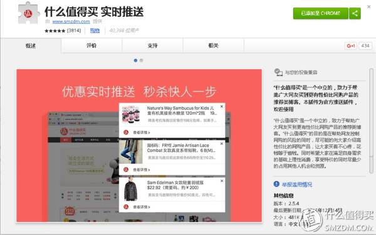Click the Nature's Way Sambucus notification
376x235 pixels.
[172, 120]
